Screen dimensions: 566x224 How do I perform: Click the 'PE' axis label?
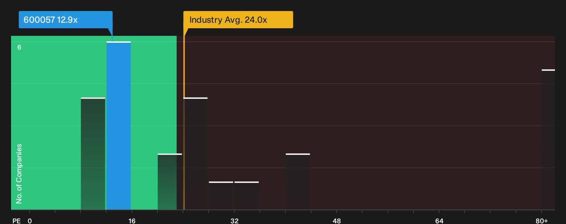17,221
